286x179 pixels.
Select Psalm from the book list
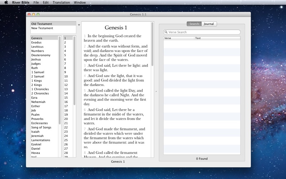coord(36,115)
